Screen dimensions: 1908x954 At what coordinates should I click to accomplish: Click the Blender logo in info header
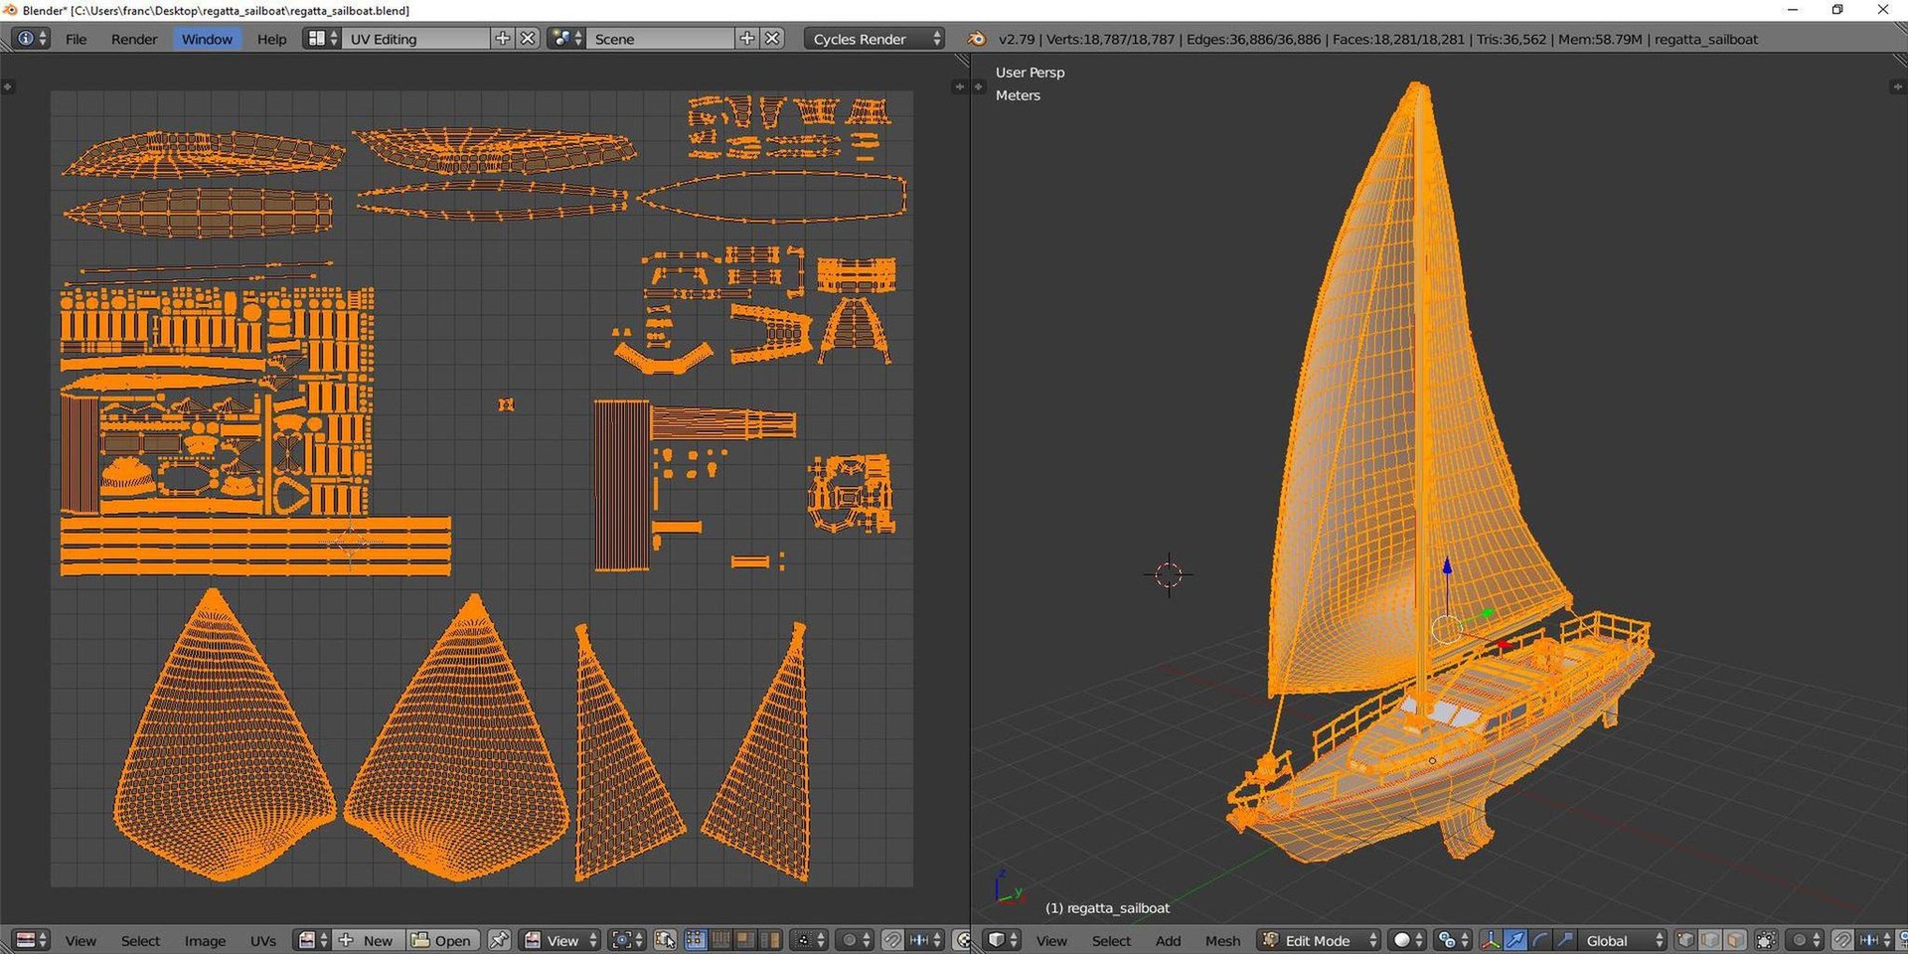977,39
